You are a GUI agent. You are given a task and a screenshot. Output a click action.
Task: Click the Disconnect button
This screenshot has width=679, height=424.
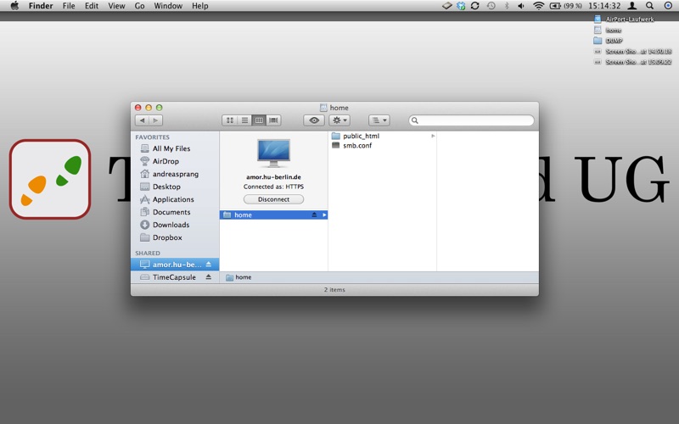(273, 199)
